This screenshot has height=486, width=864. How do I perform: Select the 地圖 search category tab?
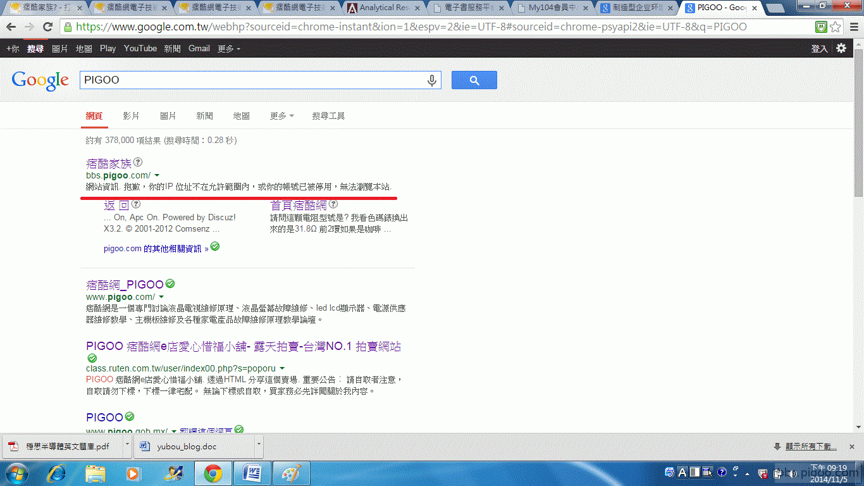(x=241, y=116)
